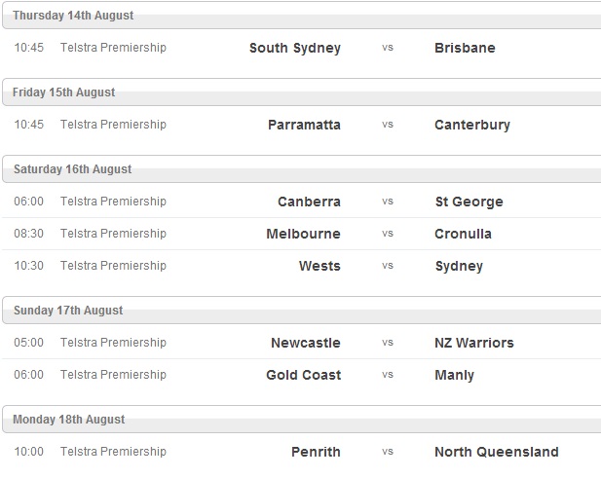Click Canterbury in Friday's fixture

coord(472,125)
